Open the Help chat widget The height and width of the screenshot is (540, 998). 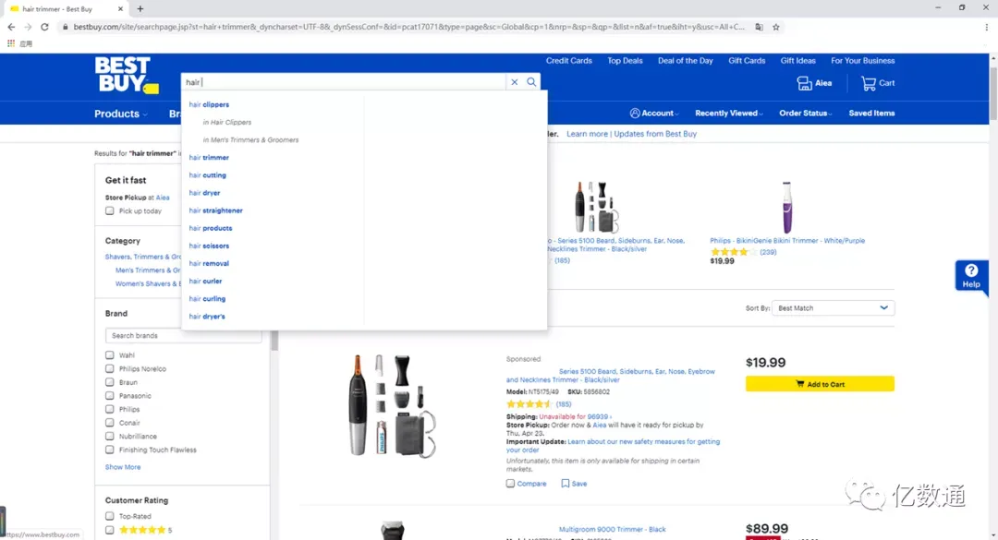point(970,276)
